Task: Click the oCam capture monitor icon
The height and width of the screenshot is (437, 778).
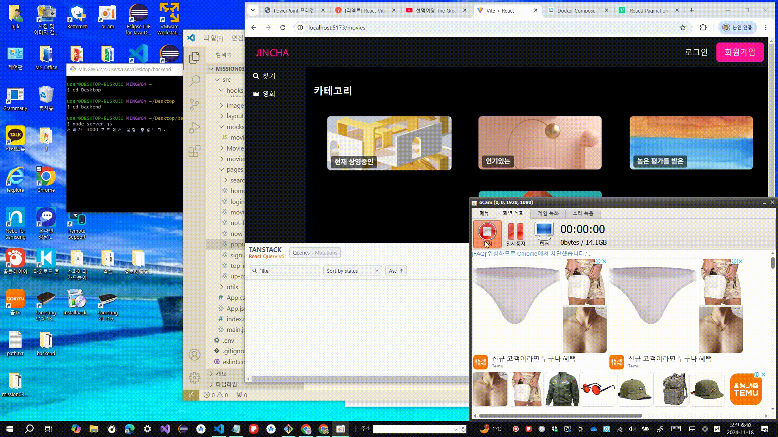Action: click(x=544, y=234)
